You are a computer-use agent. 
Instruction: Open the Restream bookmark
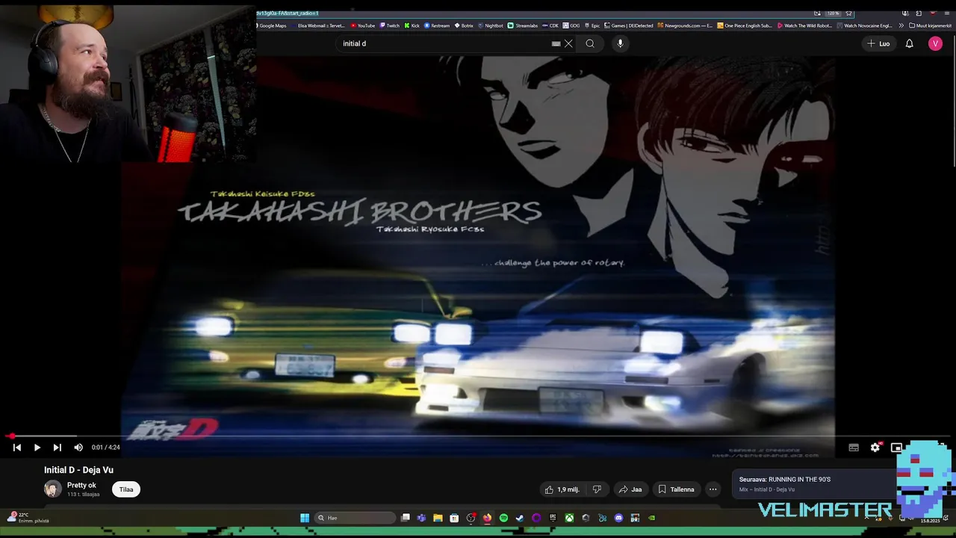pos(437,25)
